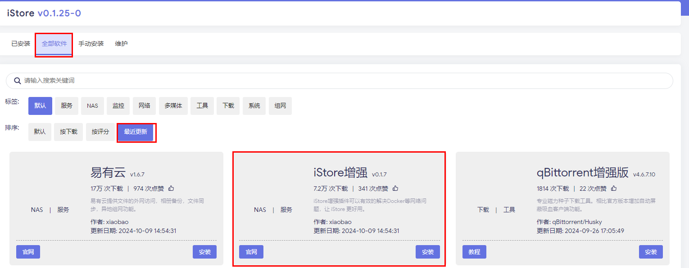The width and height of the screenshot is (689, 268).
Task: Install 易有云 with 安装 button
Action: [205, 252]
